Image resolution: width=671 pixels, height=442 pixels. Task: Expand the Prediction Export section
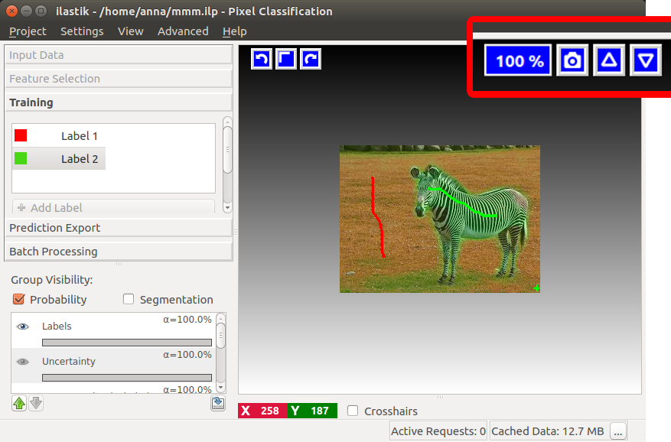[x=118, y=228]
